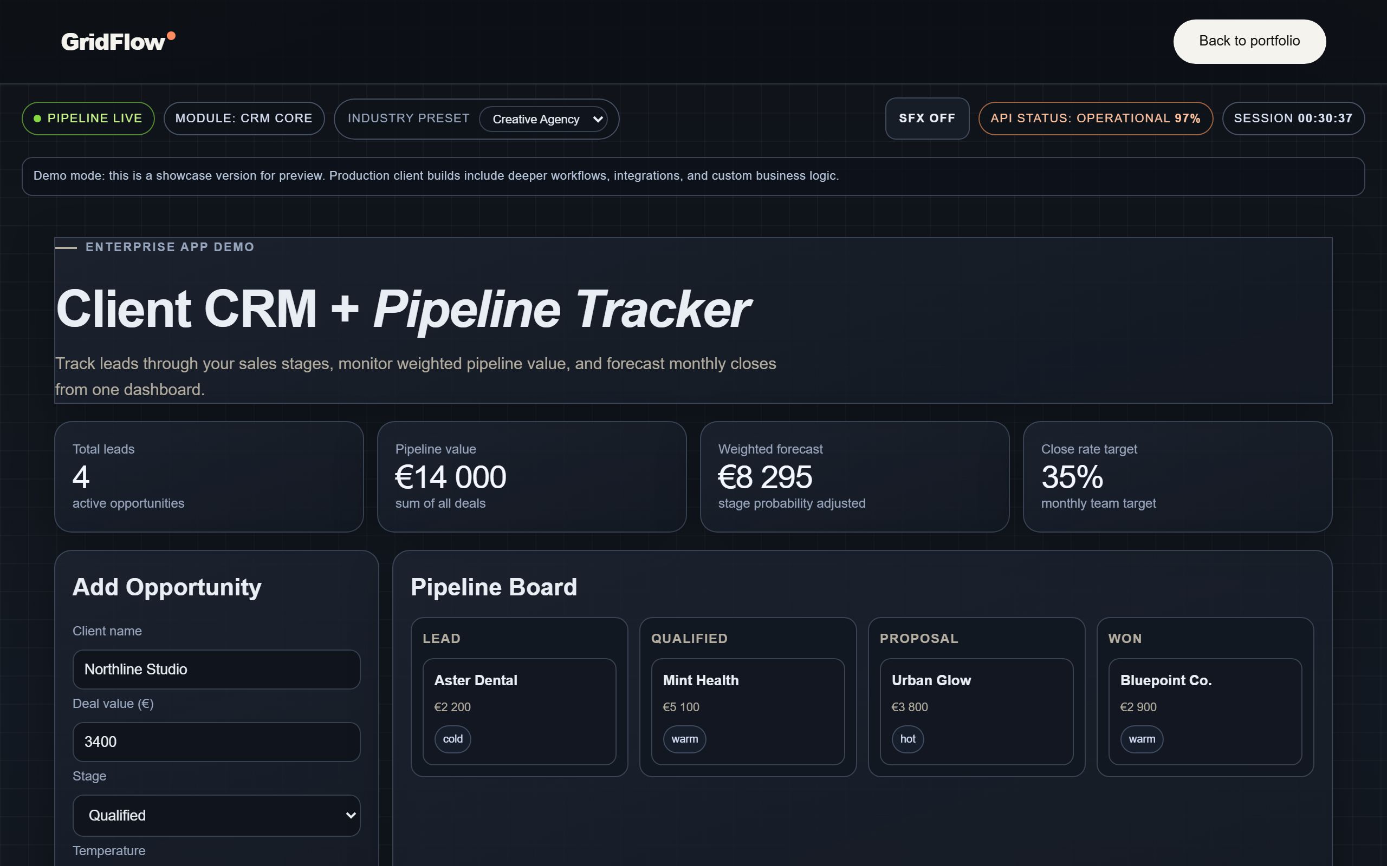Click the hot tag on Urban Glow
The height and width of the screenshot is (866, 1387).
pos(908,739)
